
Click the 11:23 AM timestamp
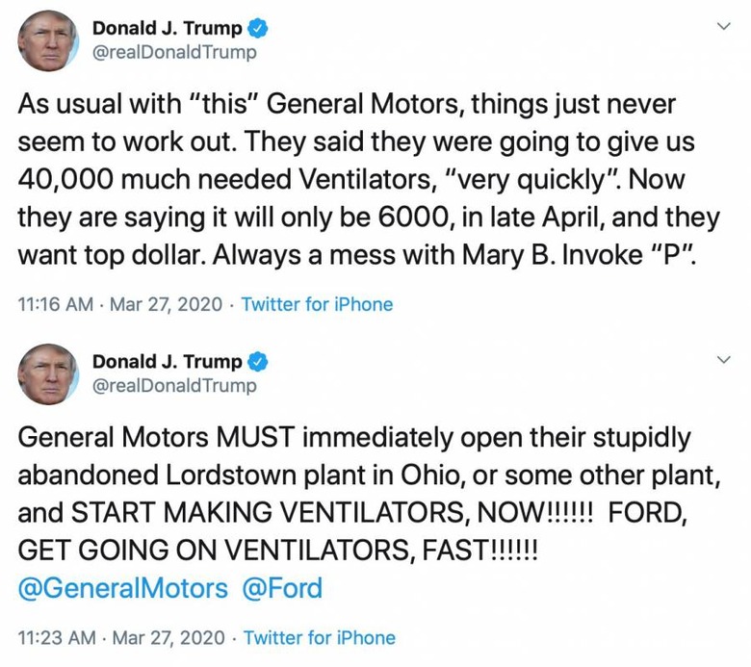[x=57, y=638]
